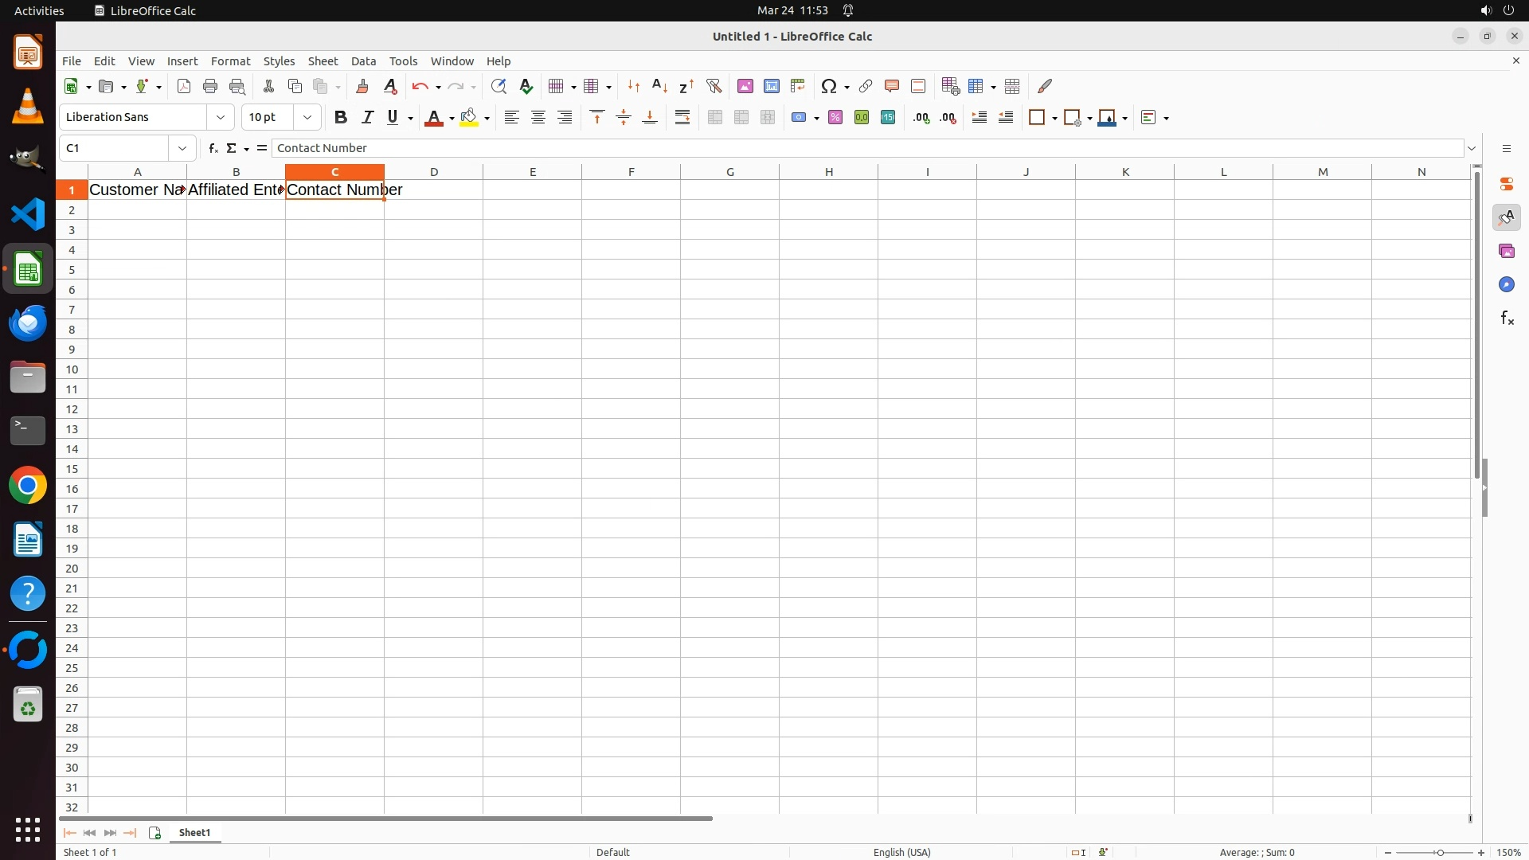Toggle Wrap Text button
The image size is (1529, 860).
coord(682,117)
